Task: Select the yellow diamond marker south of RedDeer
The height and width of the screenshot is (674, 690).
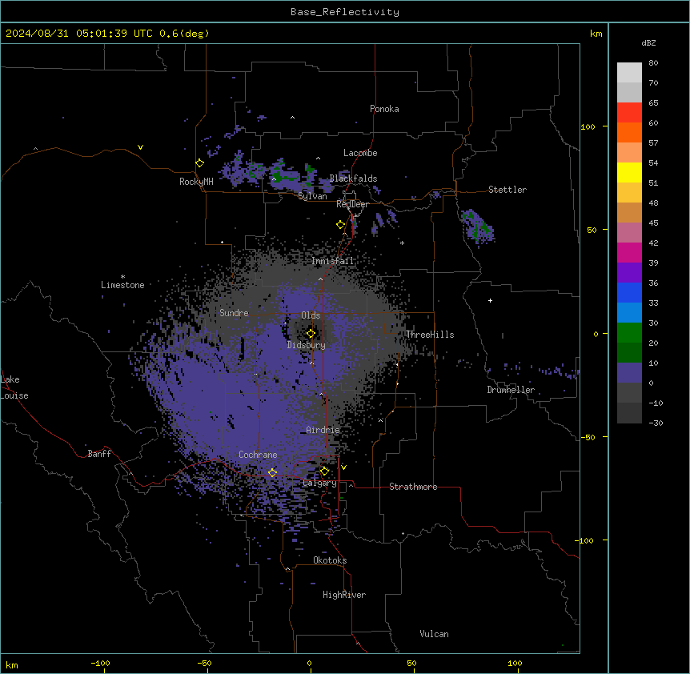Action: pos(340,225)
